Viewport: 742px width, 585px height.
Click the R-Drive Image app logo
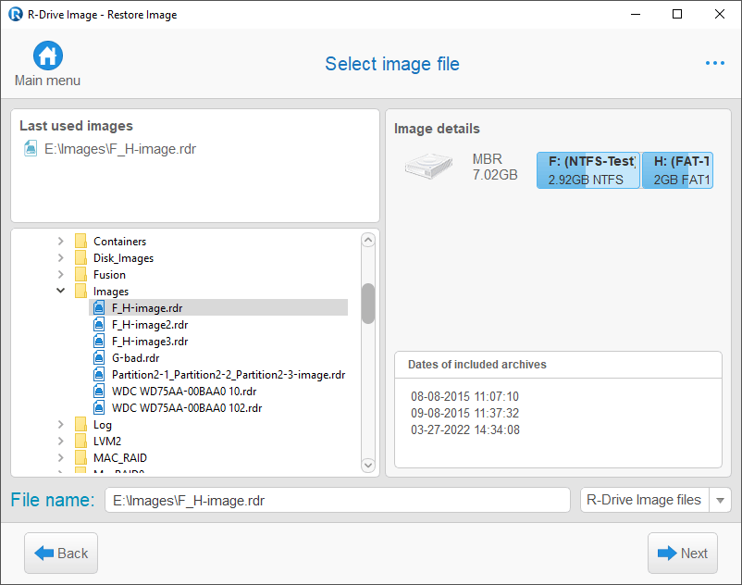point(15,14)
